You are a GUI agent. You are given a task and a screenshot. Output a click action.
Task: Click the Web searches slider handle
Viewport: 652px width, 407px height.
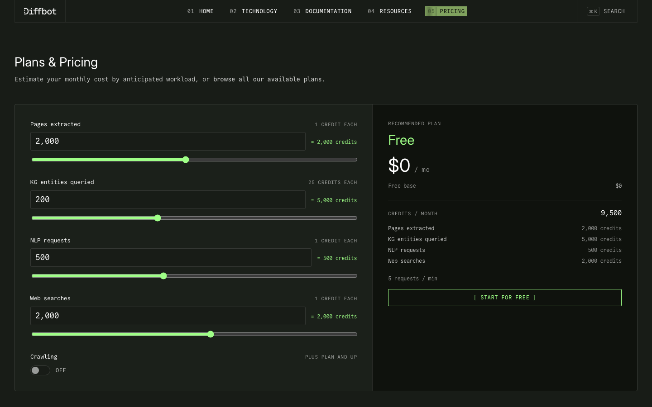click(211, 334)
